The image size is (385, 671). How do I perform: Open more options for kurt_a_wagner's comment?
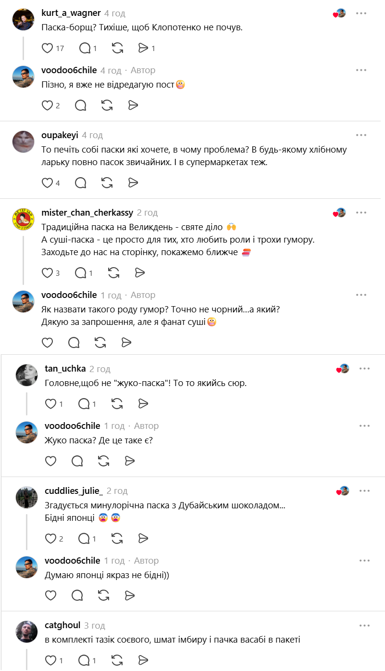(x=361, y=13)
